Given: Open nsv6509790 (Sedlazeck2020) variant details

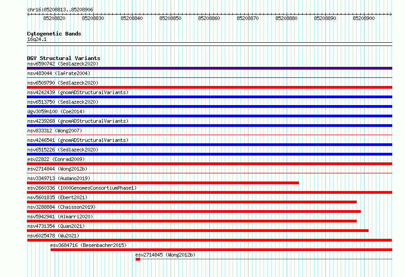Looking at the screenshot, I should pos(63,83).
